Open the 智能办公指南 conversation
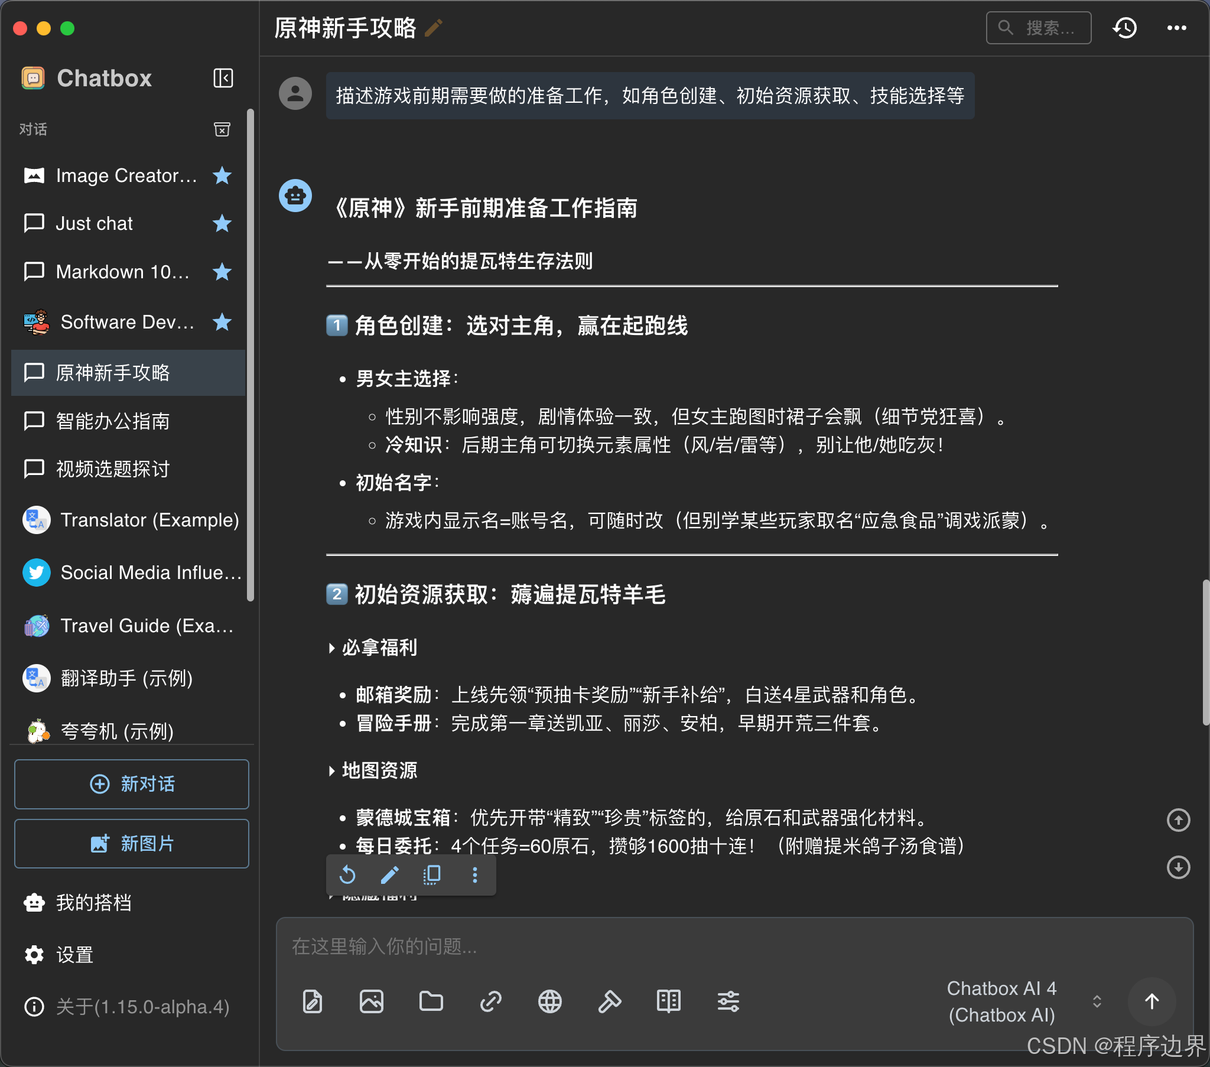Viewport: 1210px width, 1067px height. pos(128,421)
